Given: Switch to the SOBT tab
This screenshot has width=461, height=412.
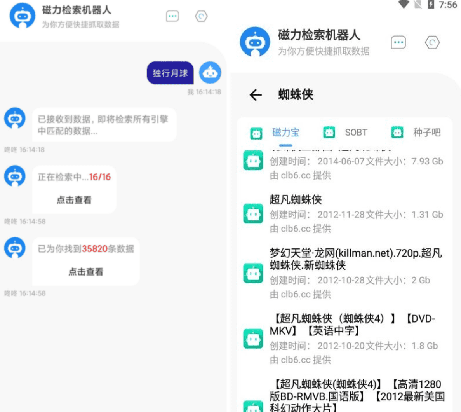Looking at the screenshot, I should tap(356, 133).
